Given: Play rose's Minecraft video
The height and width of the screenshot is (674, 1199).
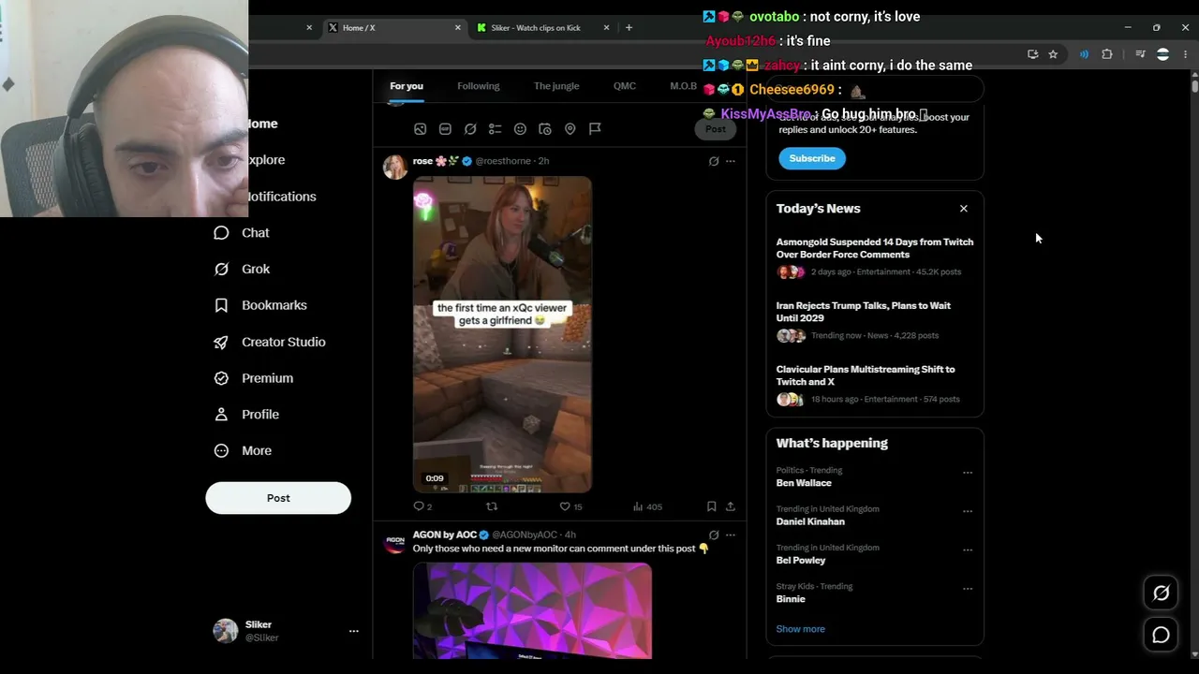Looking at the screenshot, I should 502,334.
